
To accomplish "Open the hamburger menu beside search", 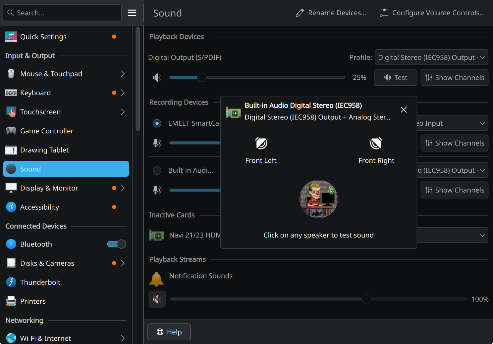I will pyautogui.click(x=132, y=13).
